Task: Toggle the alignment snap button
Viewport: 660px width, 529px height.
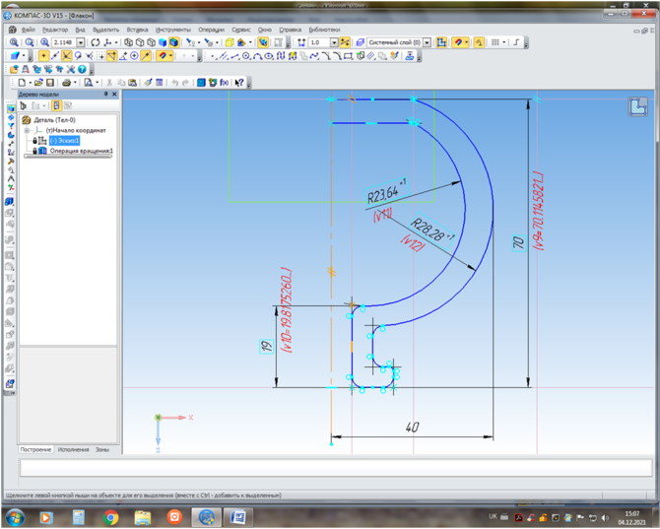Action: (x=111, y=56)
